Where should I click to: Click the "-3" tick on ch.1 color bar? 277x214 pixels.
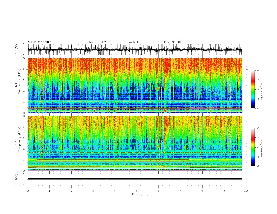tap(258, 70)
